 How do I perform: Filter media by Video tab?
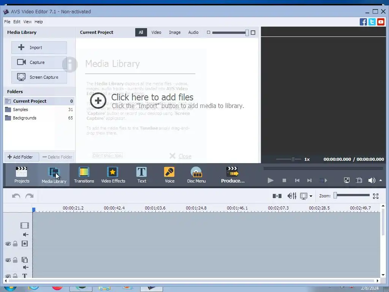pos(156,32)
